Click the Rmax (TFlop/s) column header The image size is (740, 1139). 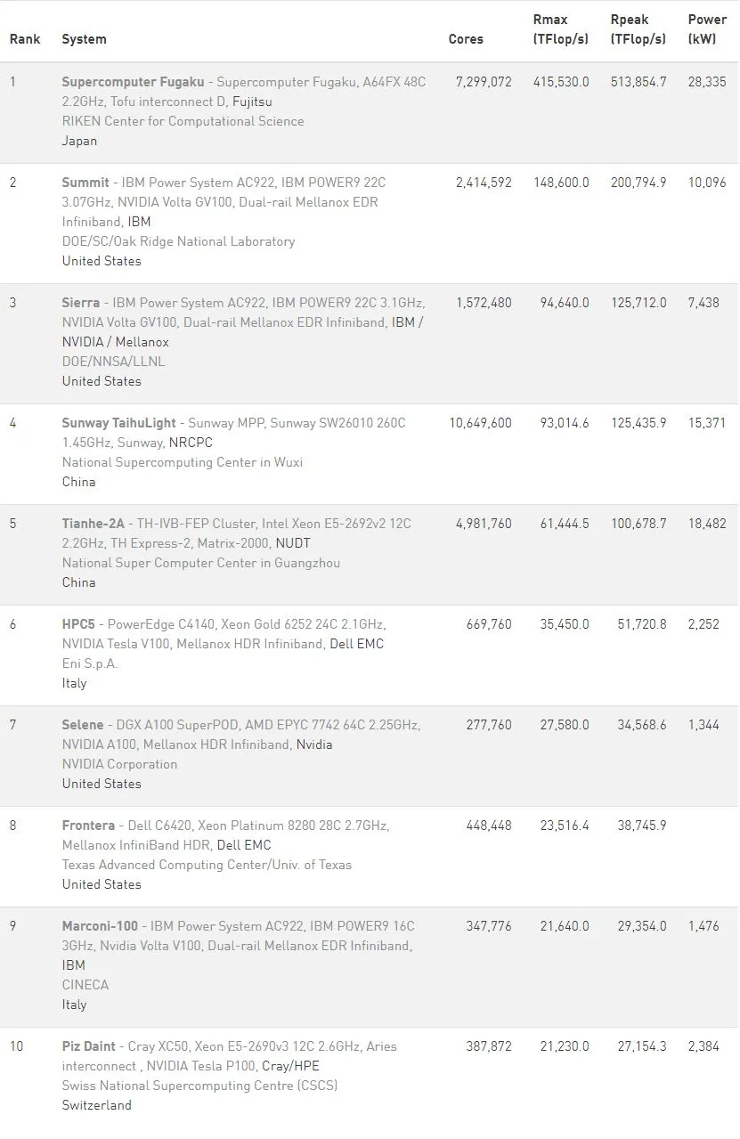pyautogui.click(x=561, y=29)
